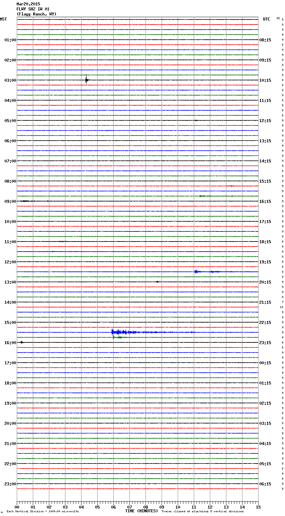The image size is (285, 516).
Task: Click the UTC timezone header
Action: (x=266, y=19)
